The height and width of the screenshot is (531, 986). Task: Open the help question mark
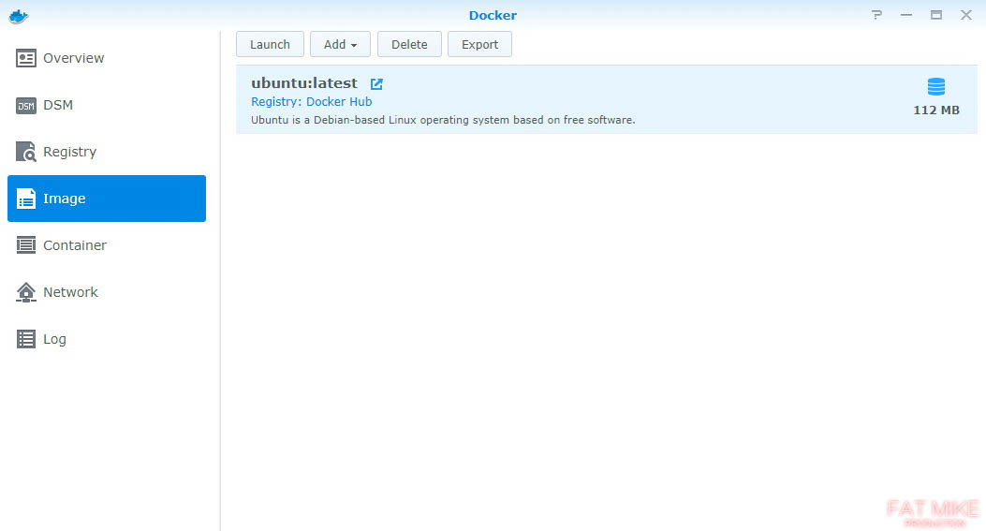click(876, 15)
